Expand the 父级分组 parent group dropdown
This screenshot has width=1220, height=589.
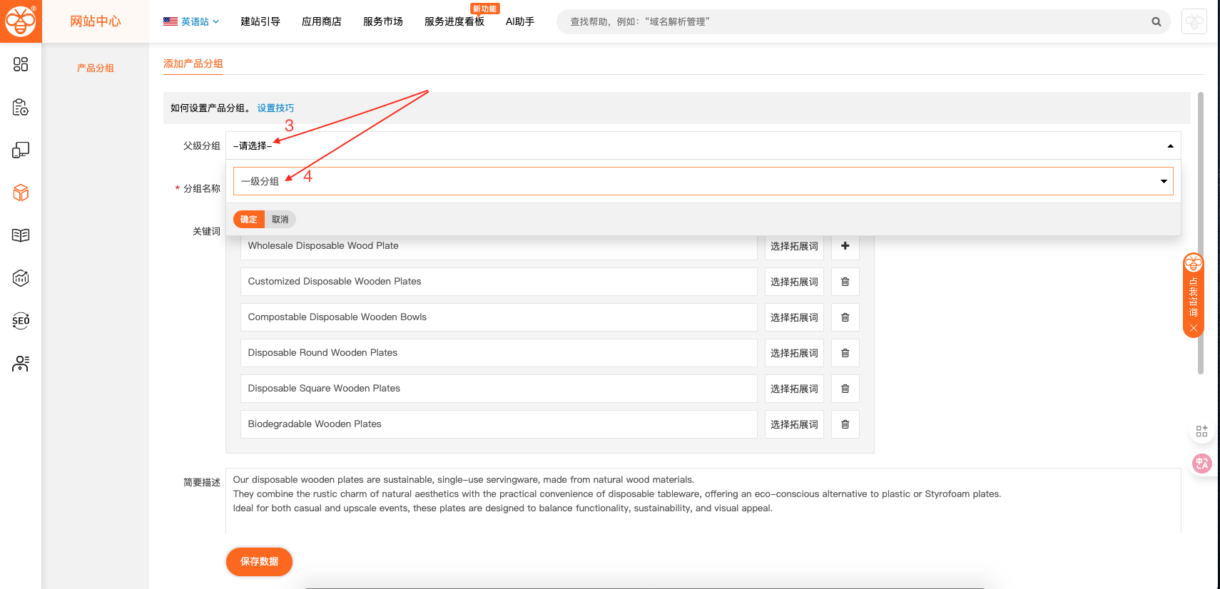click(x=703, y=145)
